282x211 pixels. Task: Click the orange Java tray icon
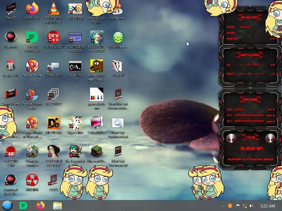[230, 206]
